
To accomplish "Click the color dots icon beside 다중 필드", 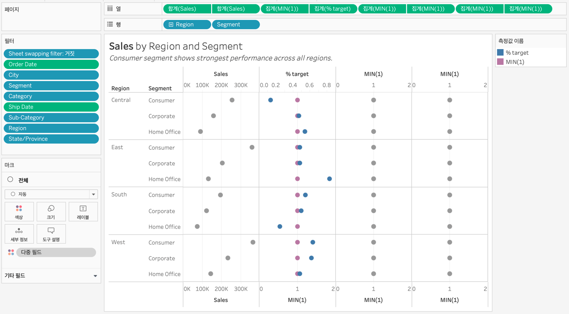I will point(11,252).
